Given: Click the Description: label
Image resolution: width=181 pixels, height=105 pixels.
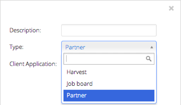Looking at the screenshot, I should click(25, 30).
